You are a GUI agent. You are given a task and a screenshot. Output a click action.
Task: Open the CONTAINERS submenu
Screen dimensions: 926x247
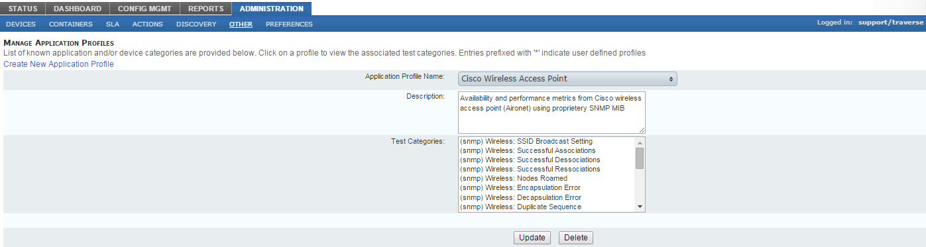tap(71, 24)
